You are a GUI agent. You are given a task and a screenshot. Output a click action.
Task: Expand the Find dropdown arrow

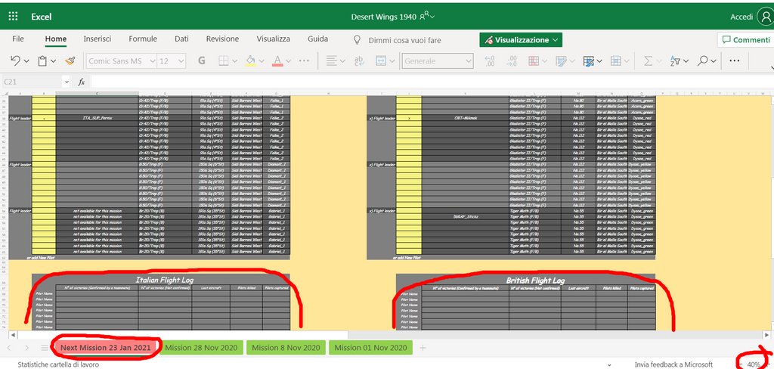point(714,61)
